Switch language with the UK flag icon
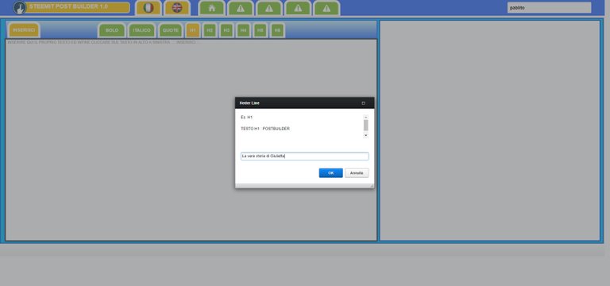The height and width of the screenshot is (286, 610). coord(177,8)
